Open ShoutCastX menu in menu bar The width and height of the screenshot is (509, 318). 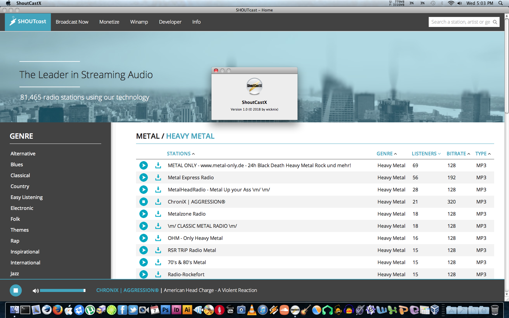click(x=29, y=3)
